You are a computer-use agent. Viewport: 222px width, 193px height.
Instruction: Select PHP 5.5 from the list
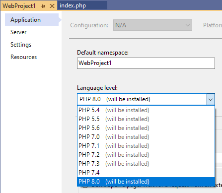(x=146, y=119)
